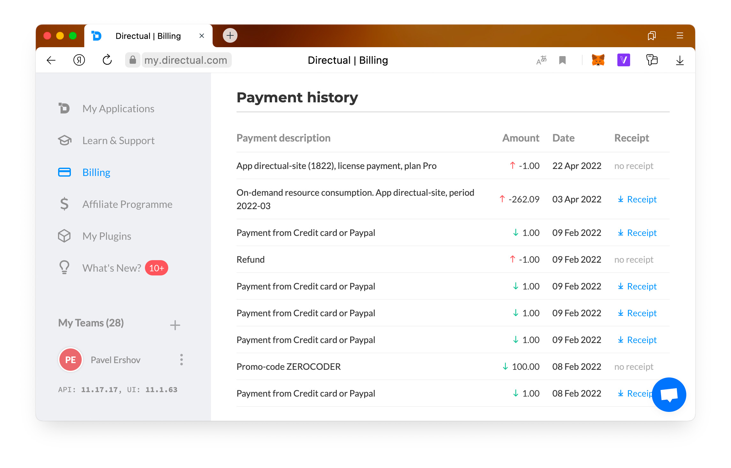This screenshot has height=468, width=731.
Task: Reload the page with the refresh icon
Action: coord(107,60)
